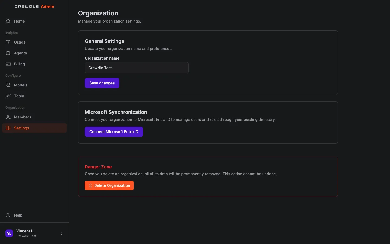Select the Billing credit card icon

click(8, 64)
